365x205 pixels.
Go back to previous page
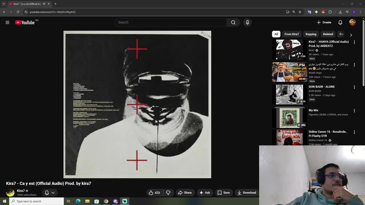(4, 12)
